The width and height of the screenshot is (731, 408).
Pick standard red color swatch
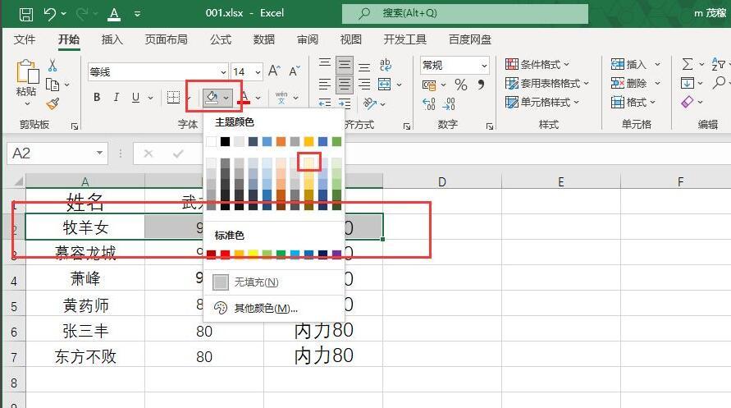(x=225, y=254)
